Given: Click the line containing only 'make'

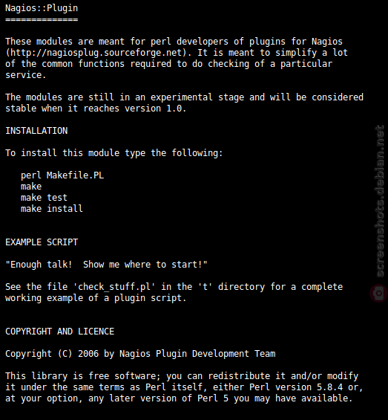Looking at the screenshot, I should pos(31,187).
